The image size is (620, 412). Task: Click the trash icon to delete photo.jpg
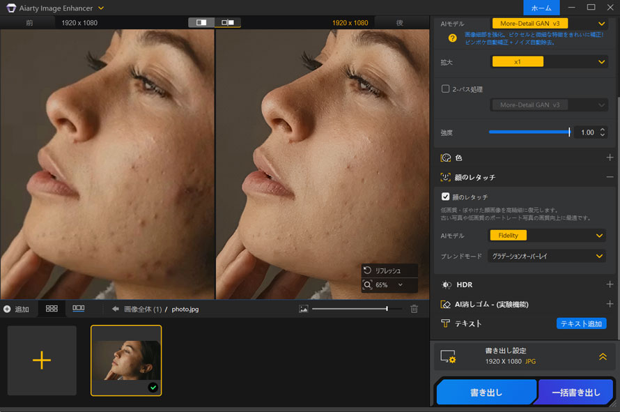pos(414,308)
